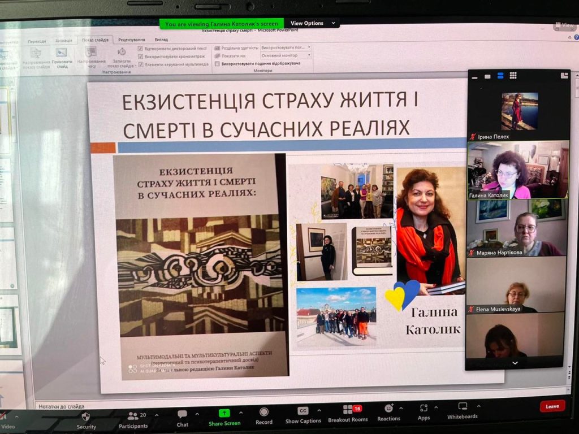Toggle Відтворювати дикторський текст checkbox
Image resolution: width=579 pixels, height=434 pixels.
[140, 49]
